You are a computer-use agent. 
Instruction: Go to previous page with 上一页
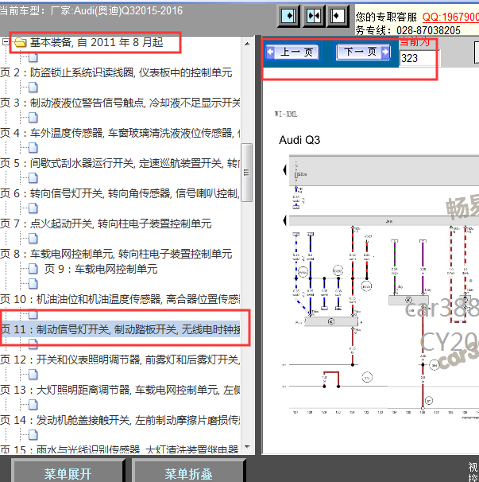coord(292,52)
